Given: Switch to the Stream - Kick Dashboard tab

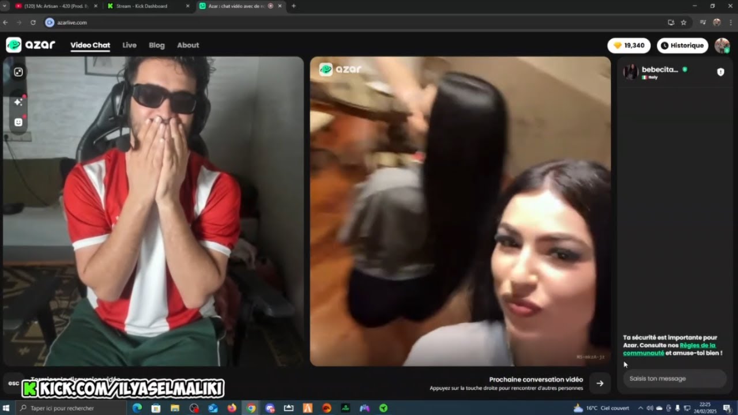Looking at the screenshot, I should 143,6.
